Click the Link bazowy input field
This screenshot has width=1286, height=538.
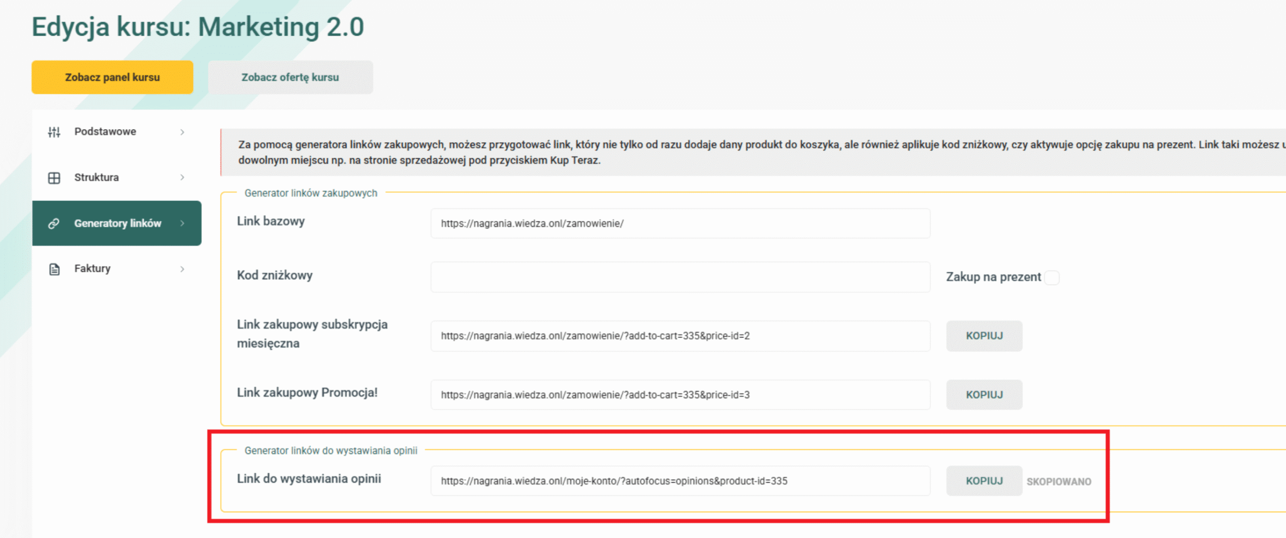(x=680, y=224)
